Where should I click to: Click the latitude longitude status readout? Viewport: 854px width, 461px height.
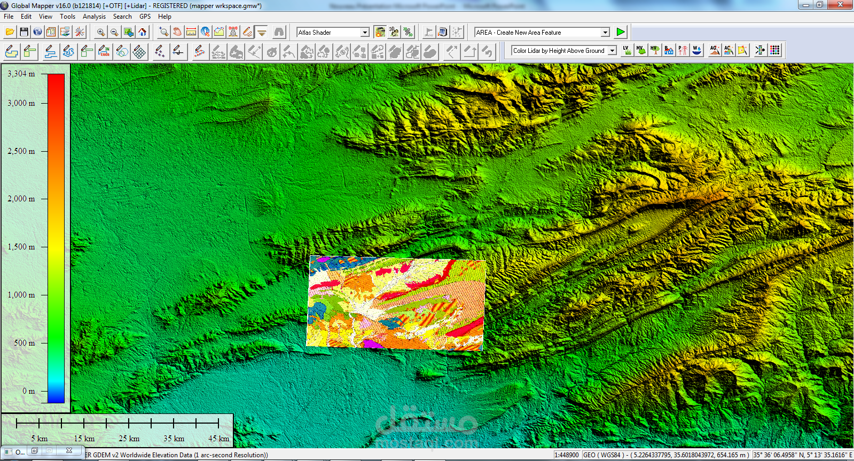click(803, 455)
